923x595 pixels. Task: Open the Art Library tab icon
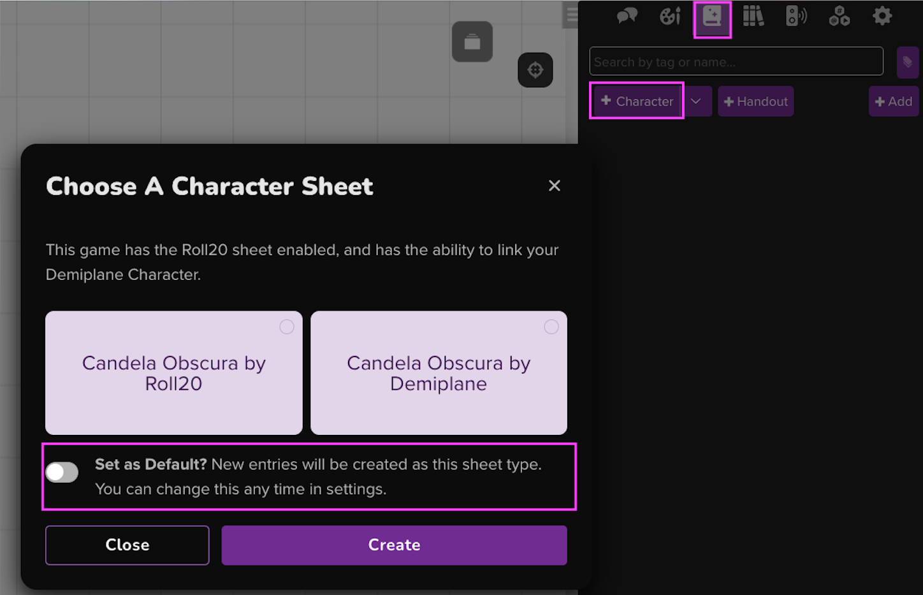(670, 16)
